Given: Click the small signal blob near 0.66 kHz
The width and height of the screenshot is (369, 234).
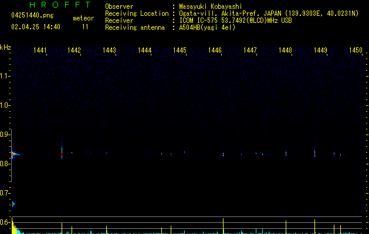Looking at the screenshot, I should click(x=13, y=204).
